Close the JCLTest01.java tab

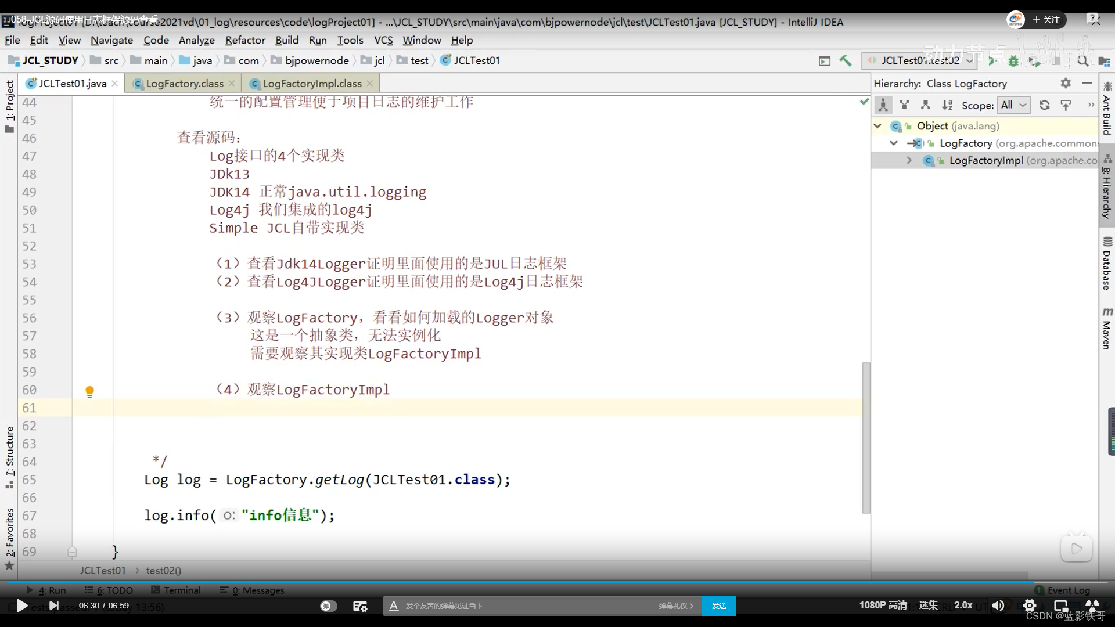tap(115, 84)
